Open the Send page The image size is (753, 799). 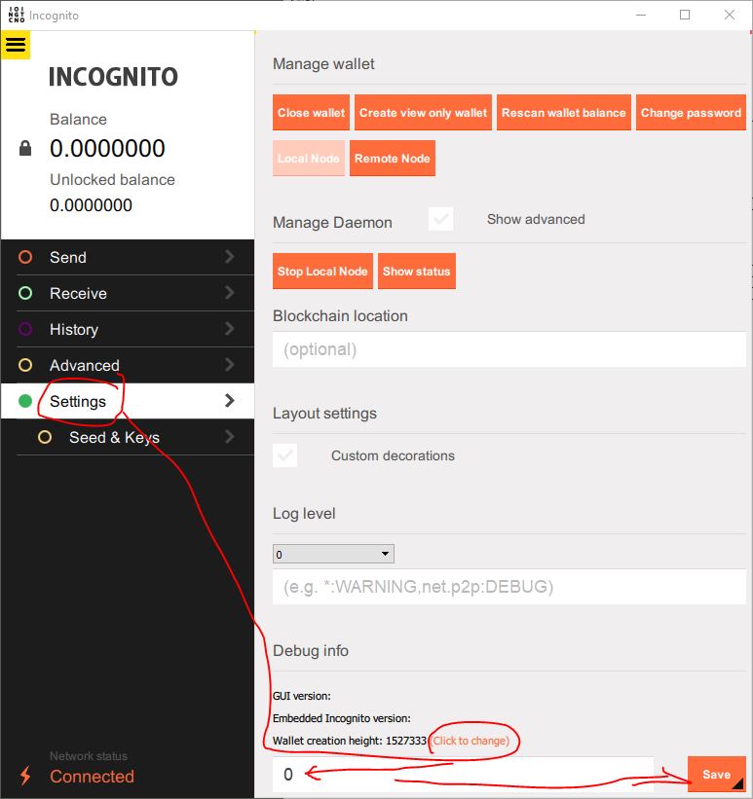[128, 257]
